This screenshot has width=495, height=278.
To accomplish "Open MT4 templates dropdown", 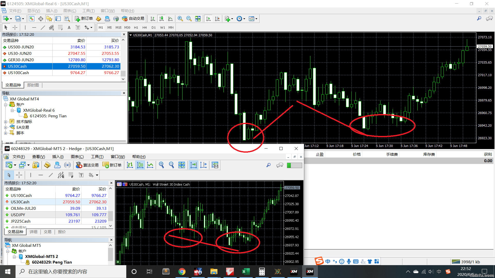I will click(x=253, y=19).
